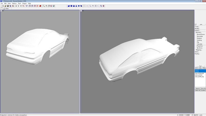
Task: Open the Tools menu
Action: tap(20, 3)
